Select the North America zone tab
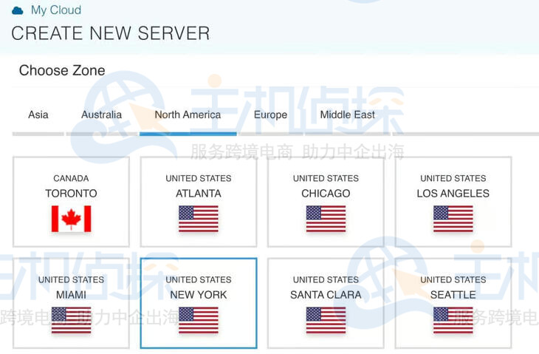 click(x=188, y=115)
